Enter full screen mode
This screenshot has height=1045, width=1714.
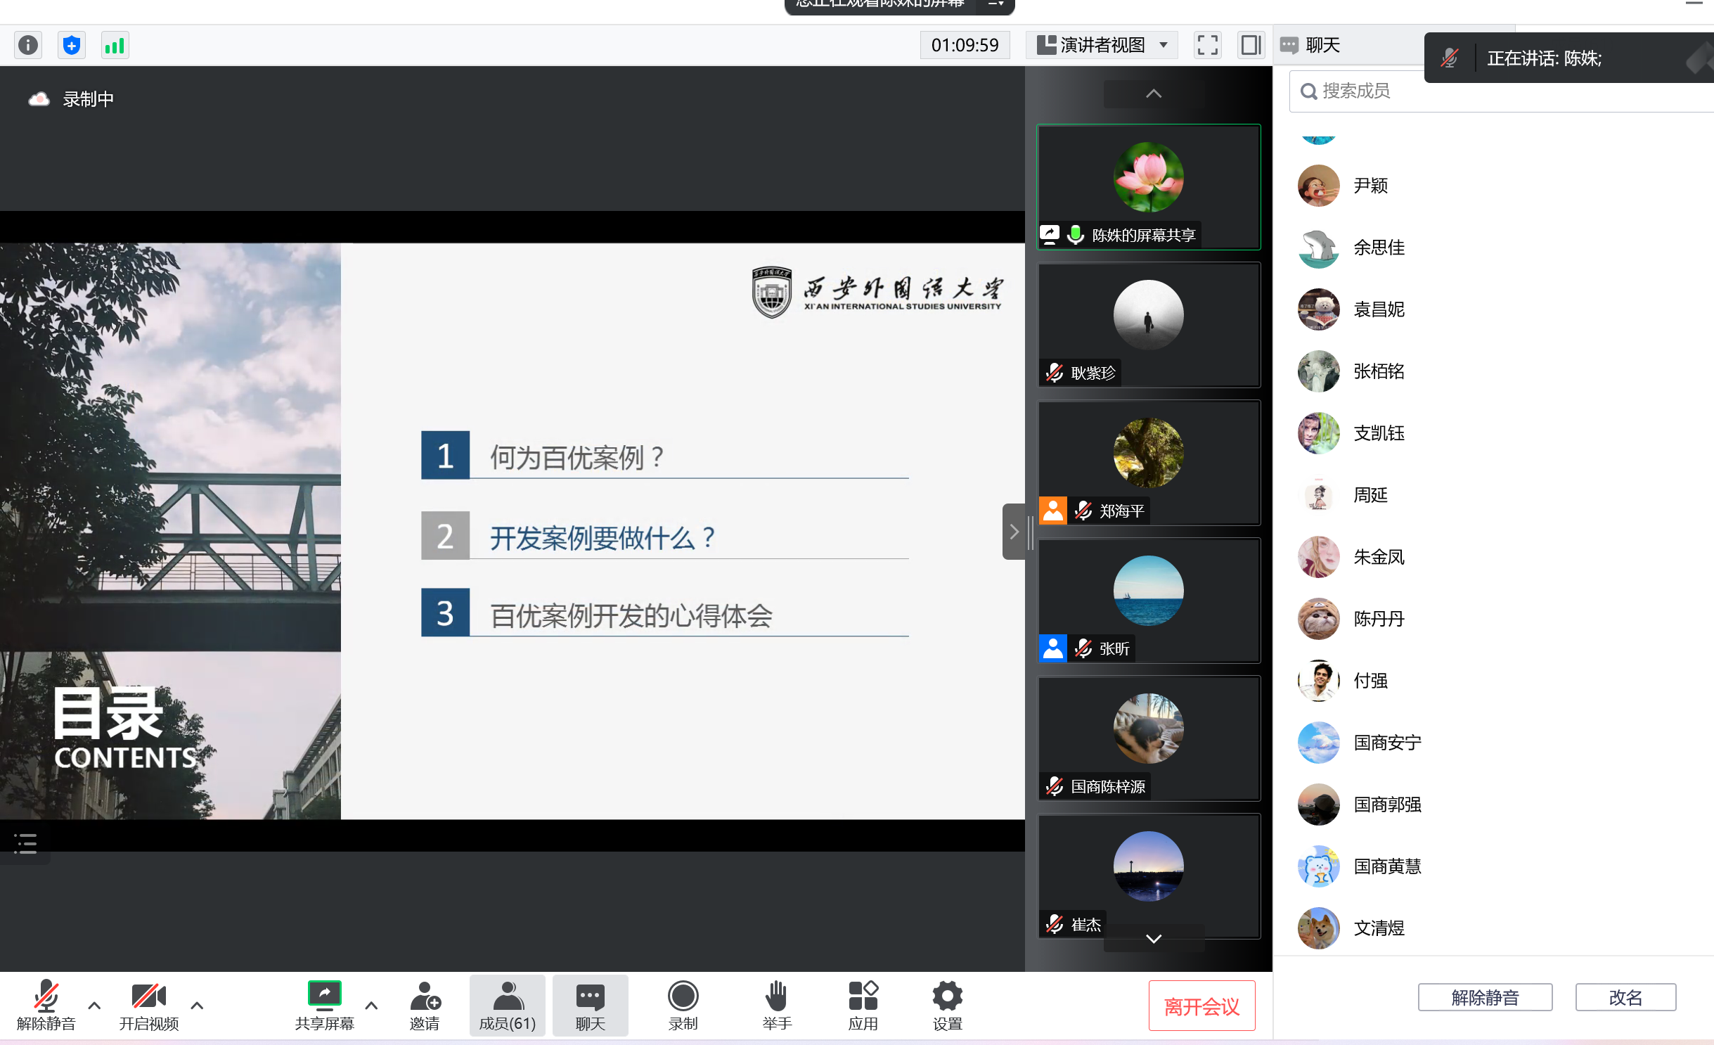point(1207,46)
